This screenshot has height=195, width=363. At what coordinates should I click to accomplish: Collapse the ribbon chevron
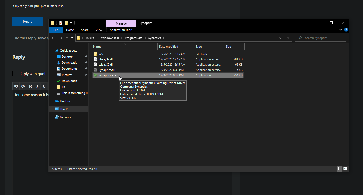click(341, 30)
